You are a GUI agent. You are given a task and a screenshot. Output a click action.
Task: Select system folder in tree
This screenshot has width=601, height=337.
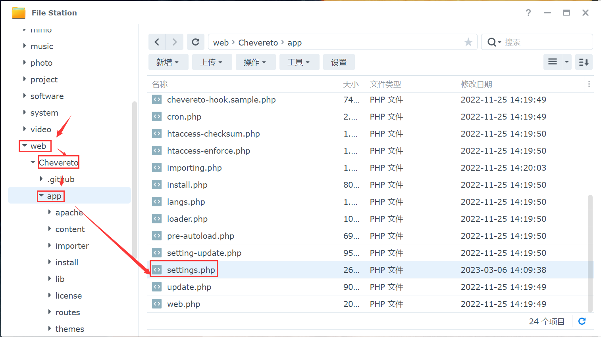[x=44, y=113]
